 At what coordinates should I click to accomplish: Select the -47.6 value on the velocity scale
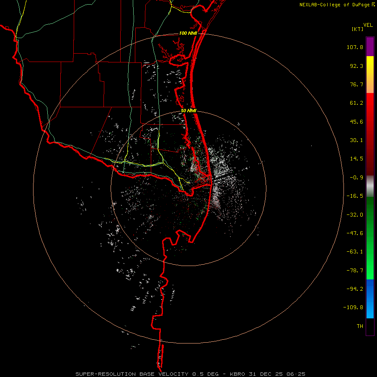pos(355,233)
